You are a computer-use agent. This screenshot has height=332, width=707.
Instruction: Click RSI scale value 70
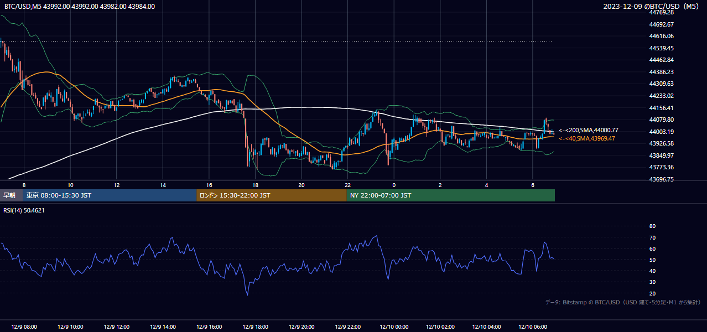[652, 237]
